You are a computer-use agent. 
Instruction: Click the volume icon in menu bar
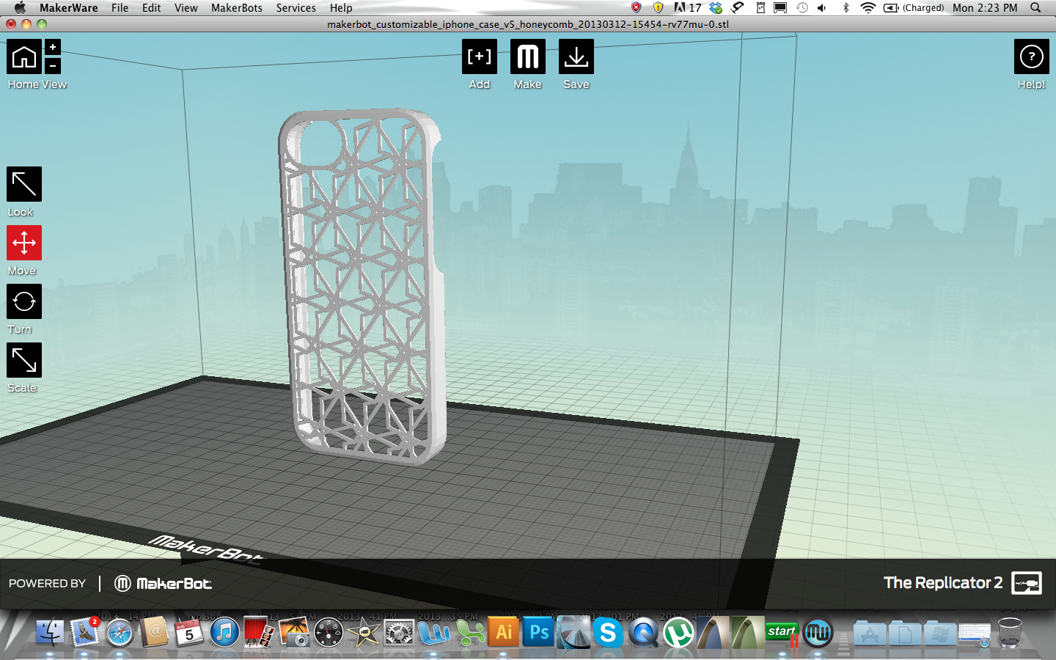(822, 8)
